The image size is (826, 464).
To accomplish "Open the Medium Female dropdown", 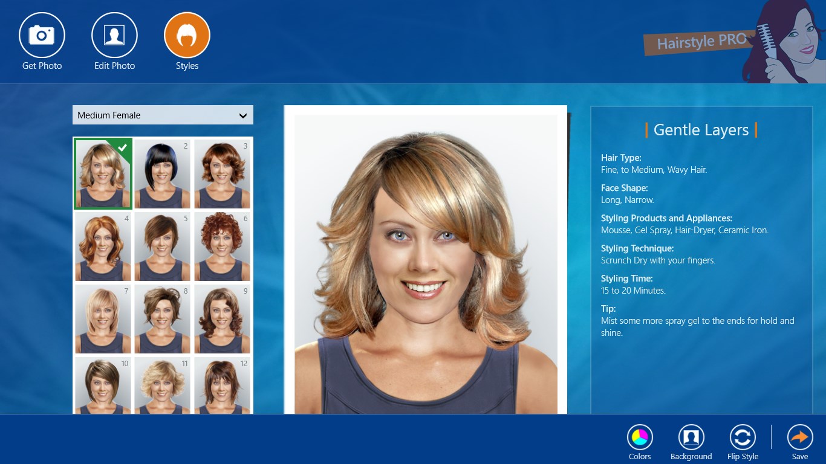I will pyautogui.click(x=163, y=115).
